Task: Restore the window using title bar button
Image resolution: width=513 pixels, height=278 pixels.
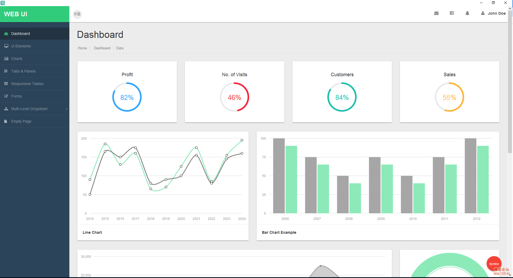Action: (x=493, y=3)
